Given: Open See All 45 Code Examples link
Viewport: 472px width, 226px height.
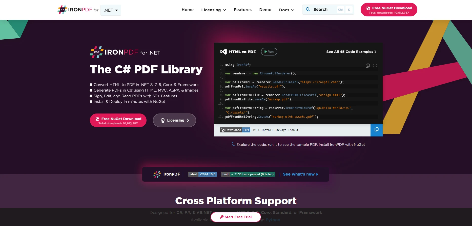Looking at the screenshot, I should 351,52.
